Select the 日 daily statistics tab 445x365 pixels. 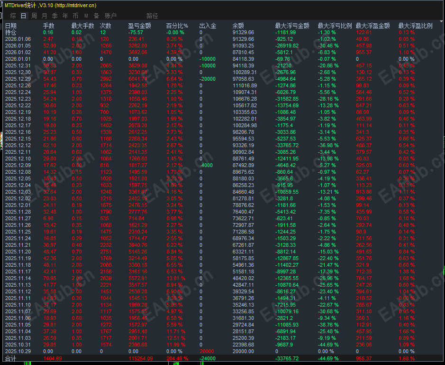point(24,16)
